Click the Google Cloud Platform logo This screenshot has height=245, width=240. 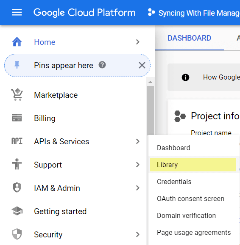[84, 13]
